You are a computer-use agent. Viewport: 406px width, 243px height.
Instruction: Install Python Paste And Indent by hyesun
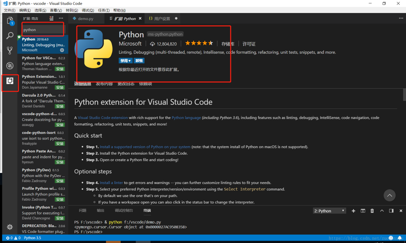(60, 162)
